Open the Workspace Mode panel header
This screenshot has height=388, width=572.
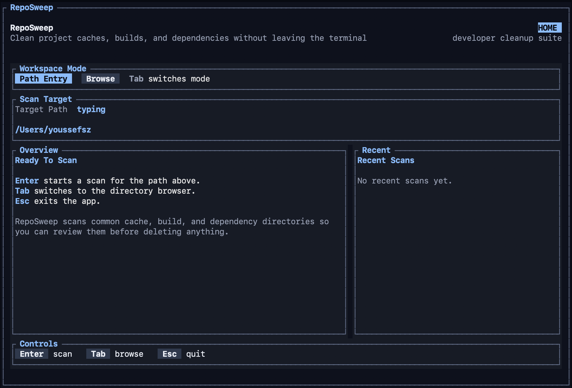coord(53,68)
